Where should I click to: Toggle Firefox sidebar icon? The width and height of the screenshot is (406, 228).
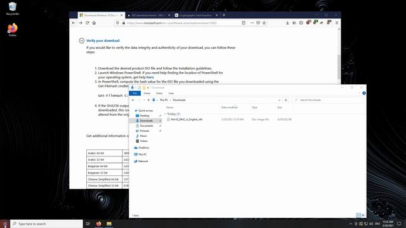(x=301, y=23)
